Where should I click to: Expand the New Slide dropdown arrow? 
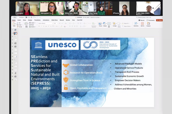[28, 24]
